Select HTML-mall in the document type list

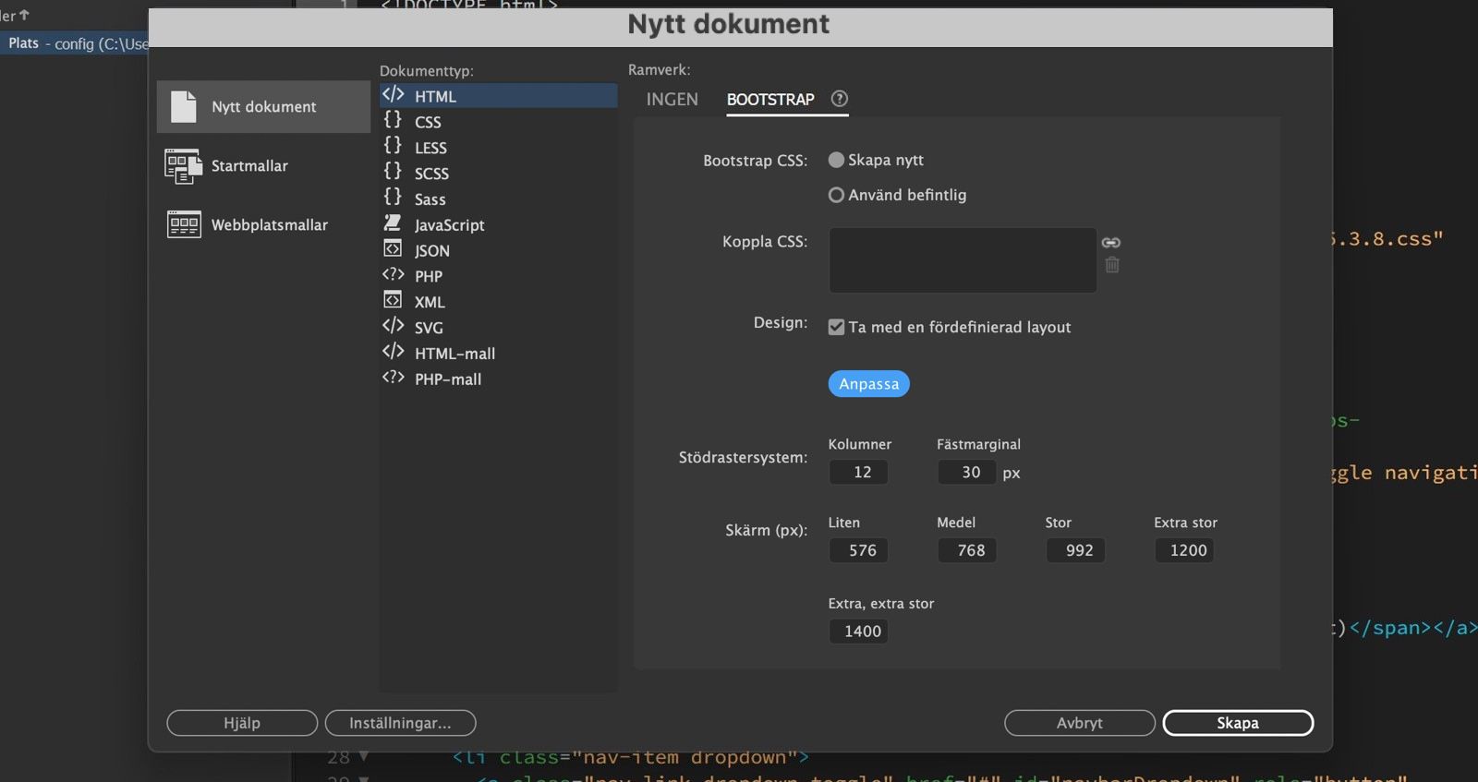(499, 354)
